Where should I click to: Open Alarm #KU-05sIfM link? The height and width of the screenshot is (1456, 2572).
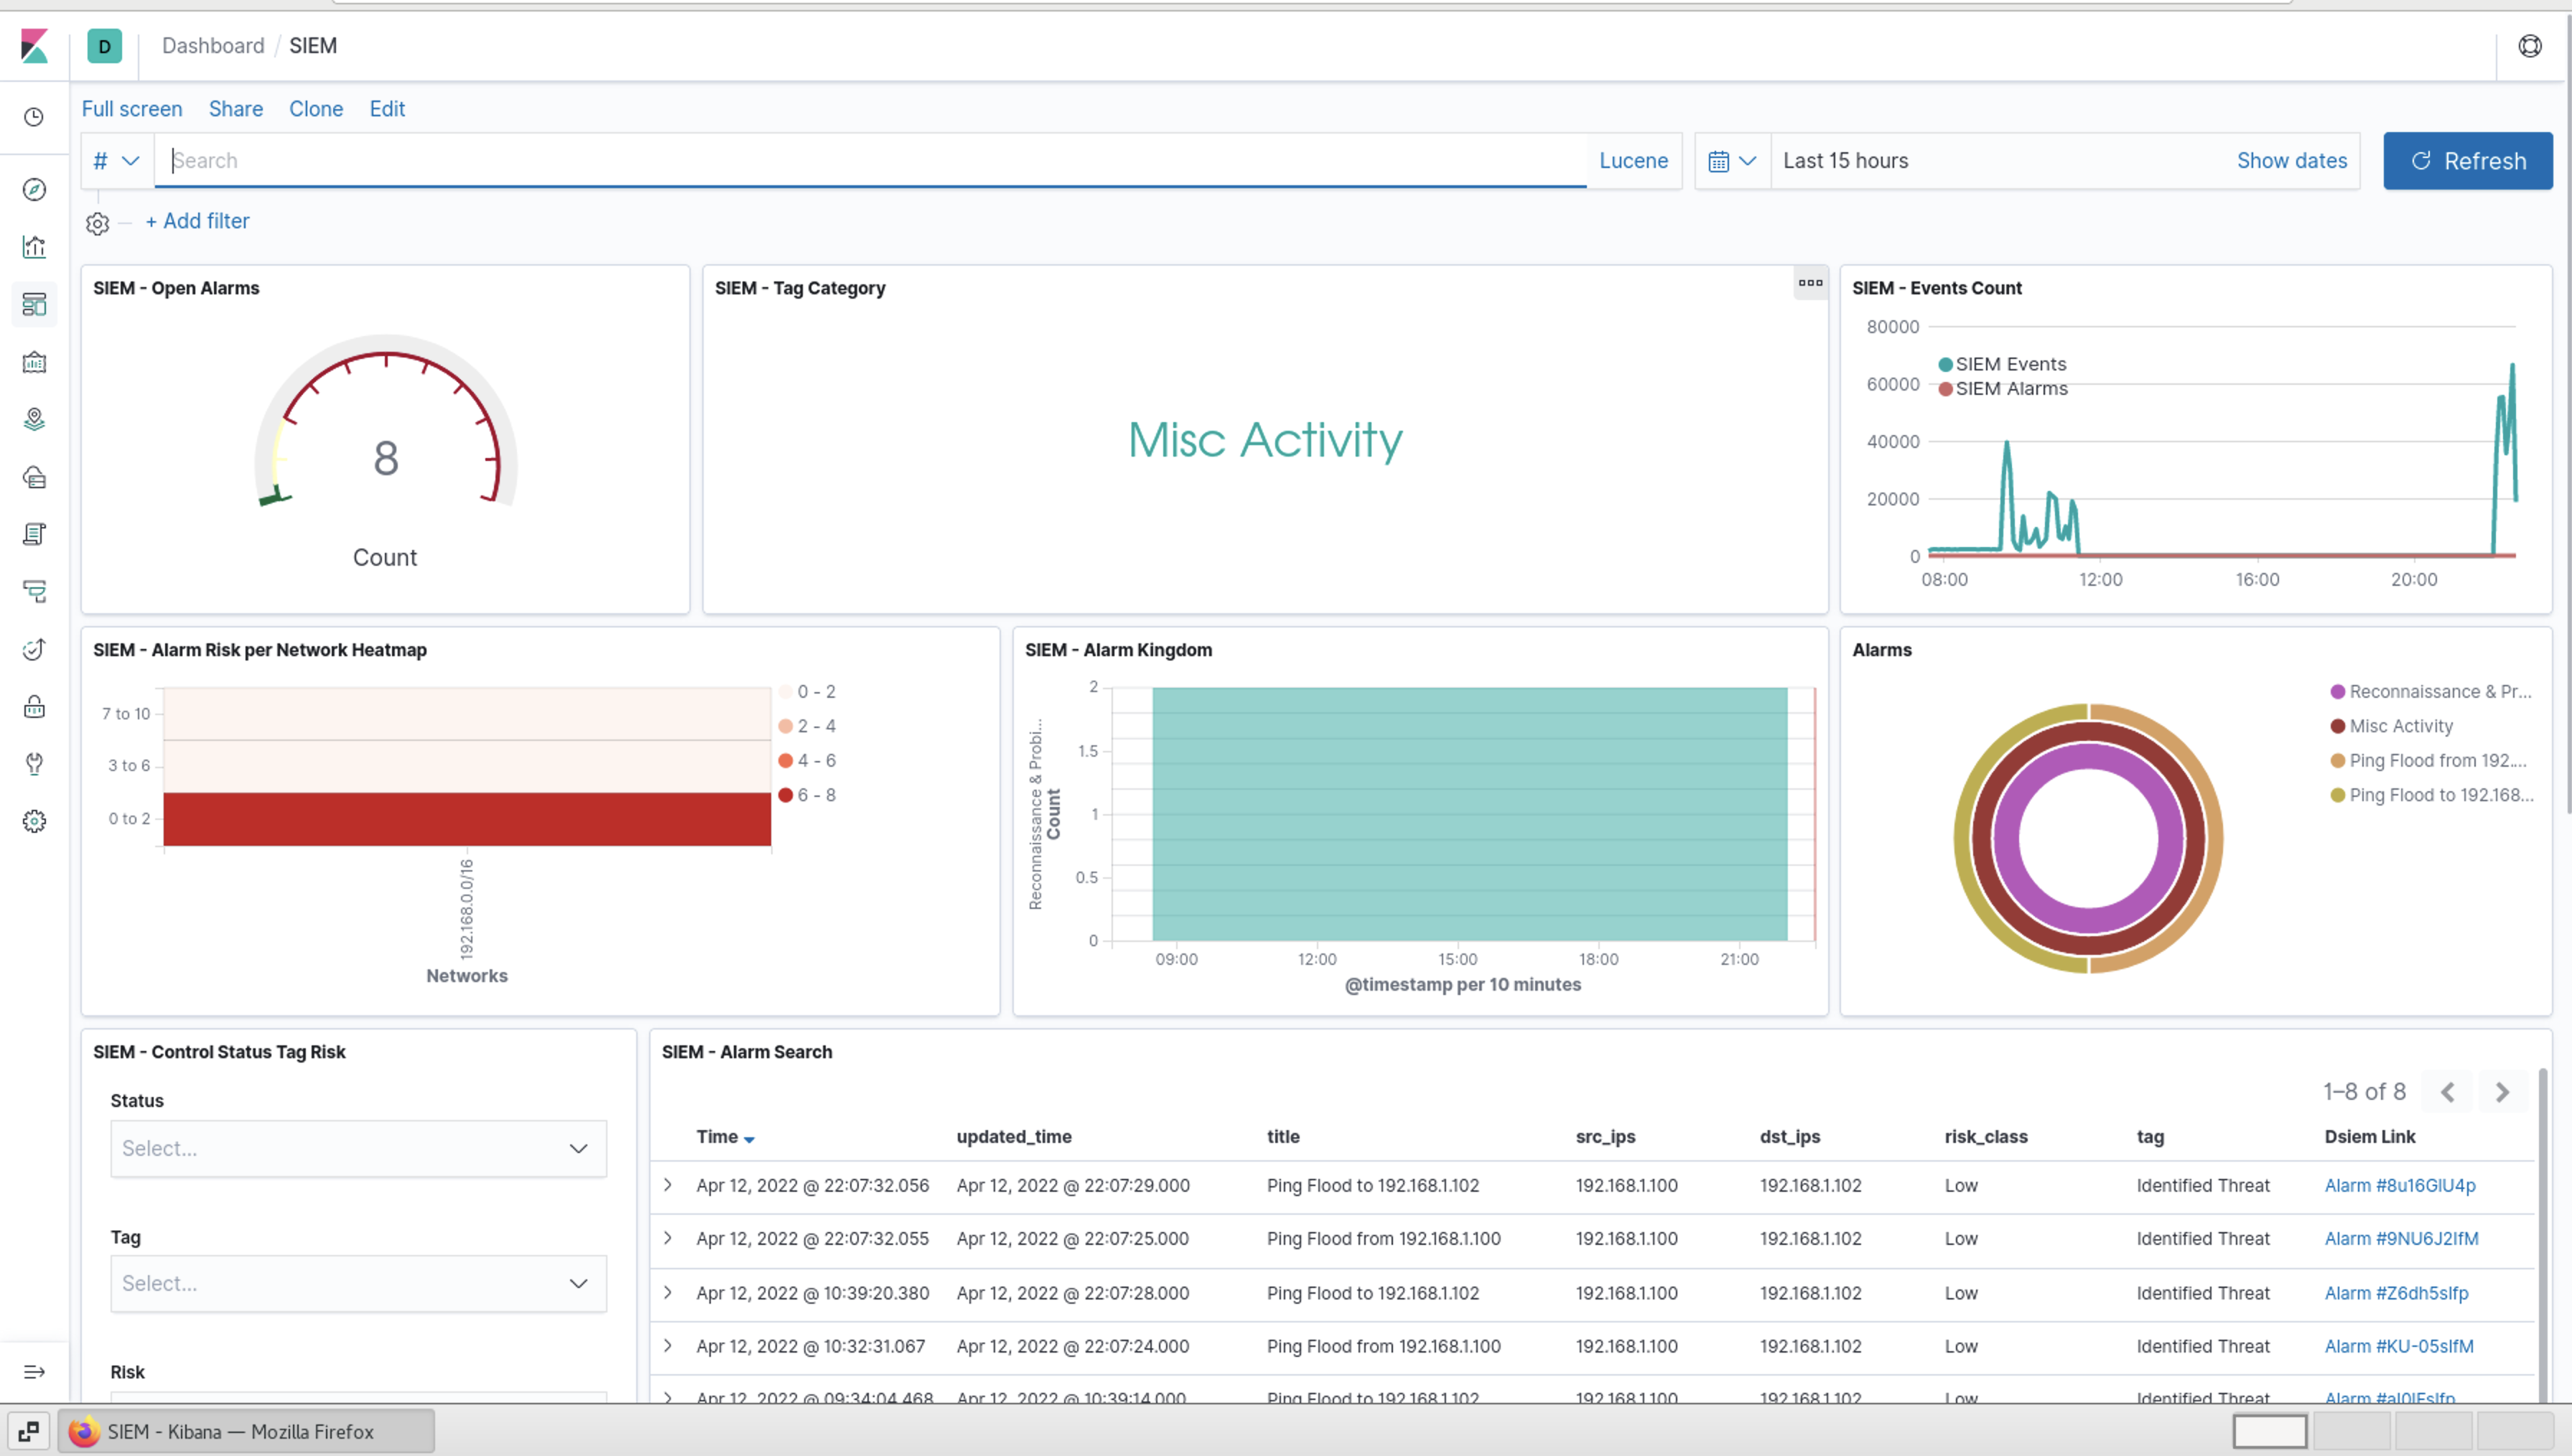pos(2399,1346)
